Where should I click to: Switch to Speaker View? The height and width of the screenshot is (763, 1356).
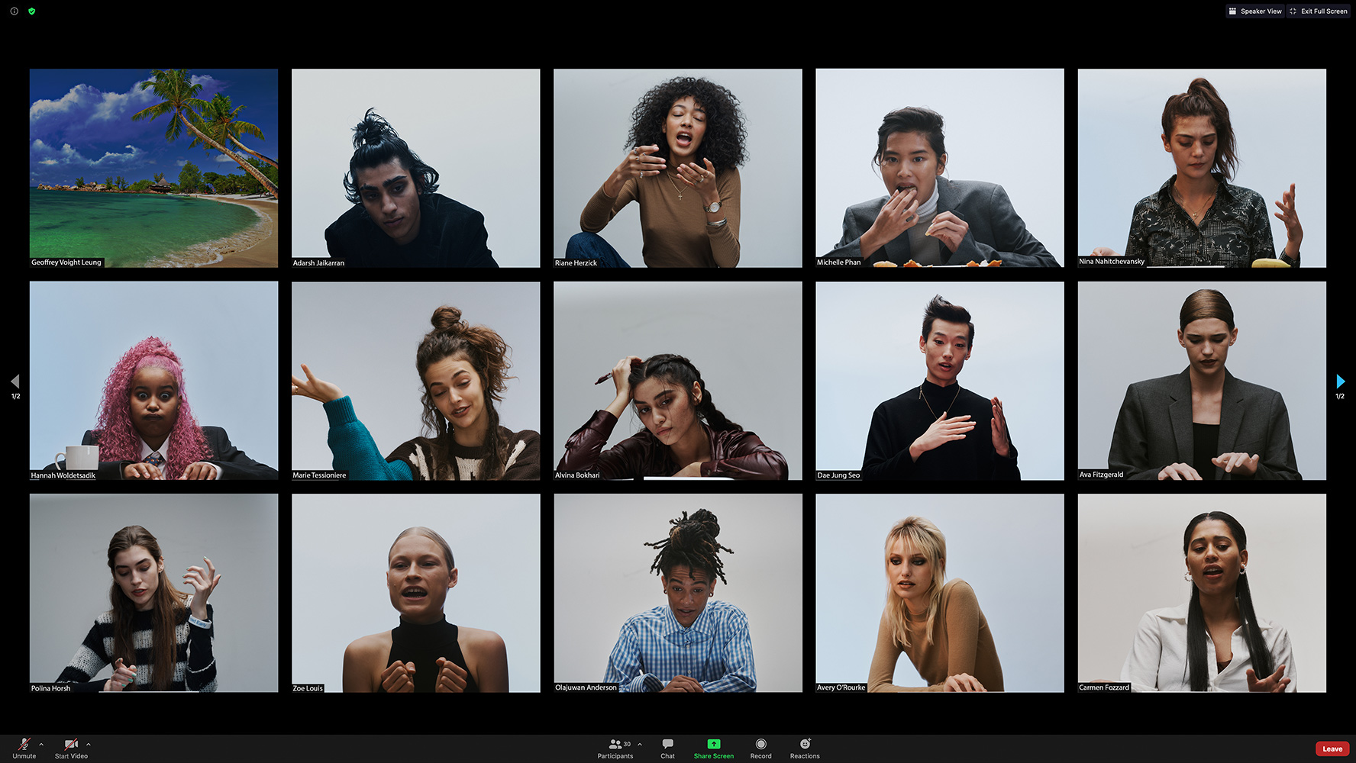click(x=1255, y=11)
